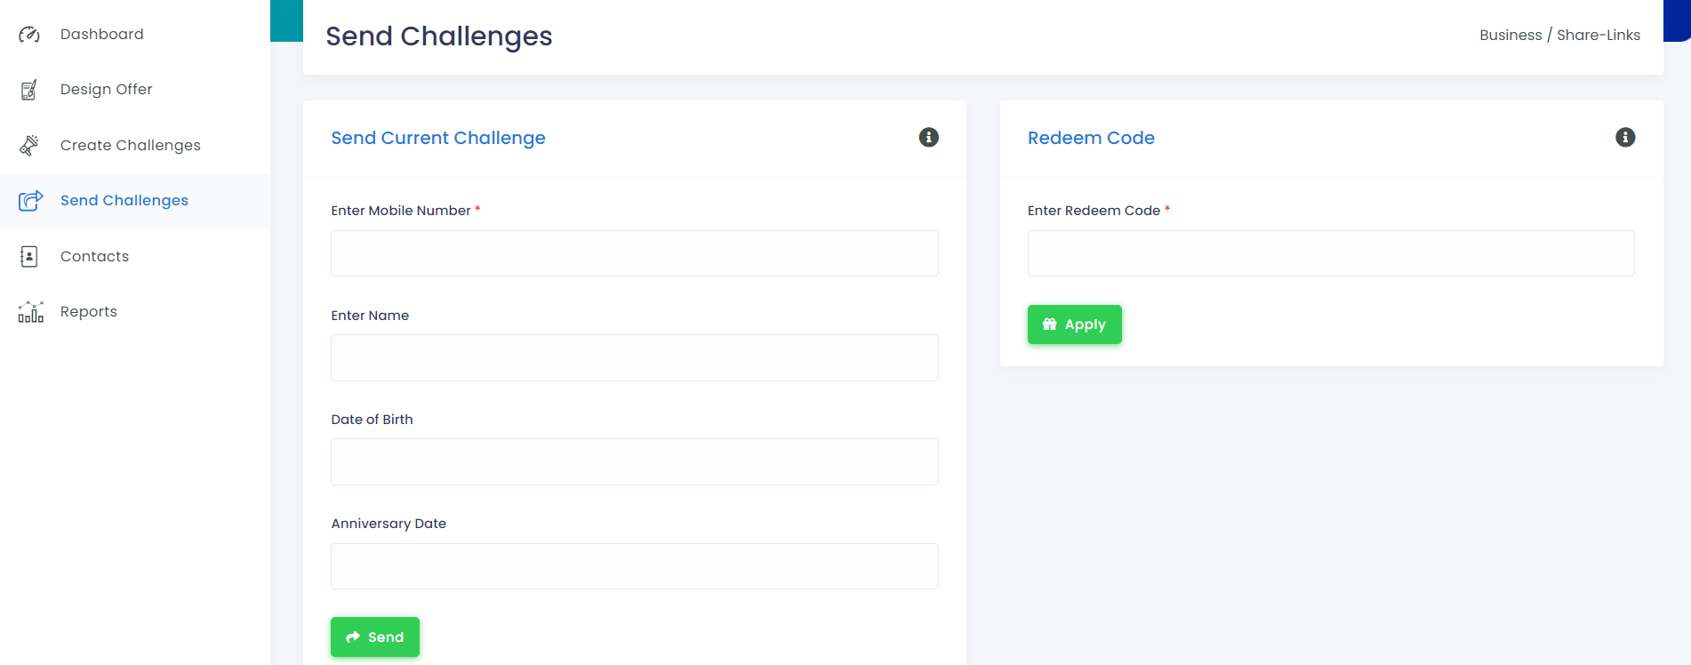Click the Dashboard speedometer icon
Screen dimensions: 1691x665
(29, 35)
